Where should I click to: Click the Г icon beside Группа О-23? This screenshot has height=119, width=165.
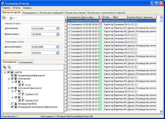pyautogui.click(x=23, y=101)
